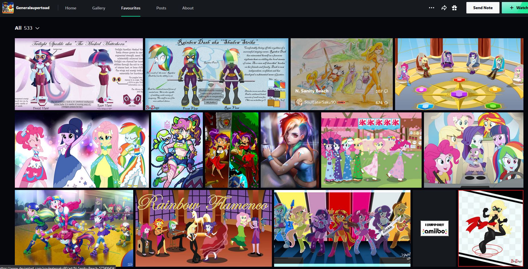Click the Send Note button

pyautogui.click(x=483, y=8)
